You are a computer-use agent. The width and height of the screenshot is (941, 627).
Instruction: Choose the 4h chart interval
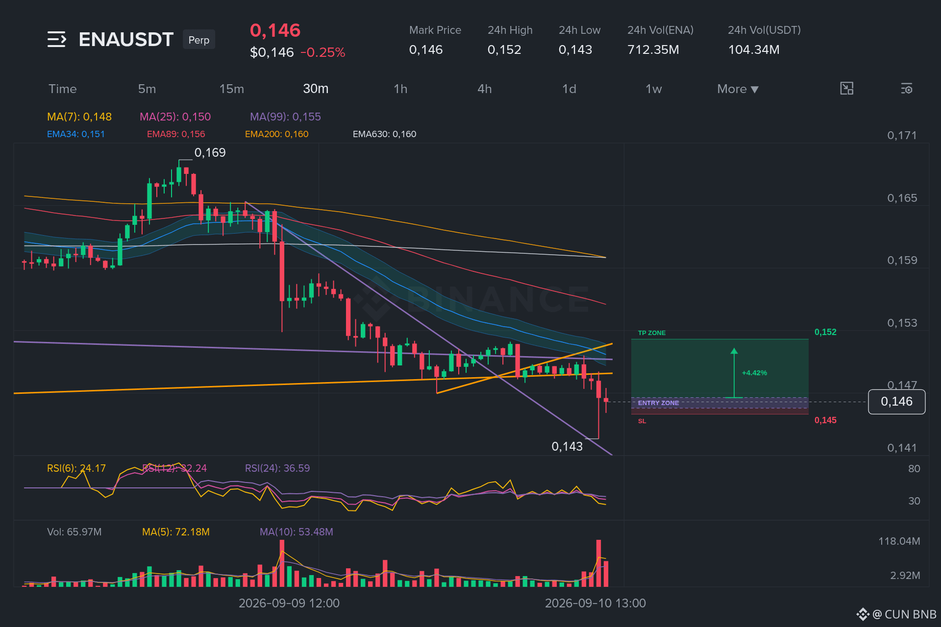click(485, 89)
